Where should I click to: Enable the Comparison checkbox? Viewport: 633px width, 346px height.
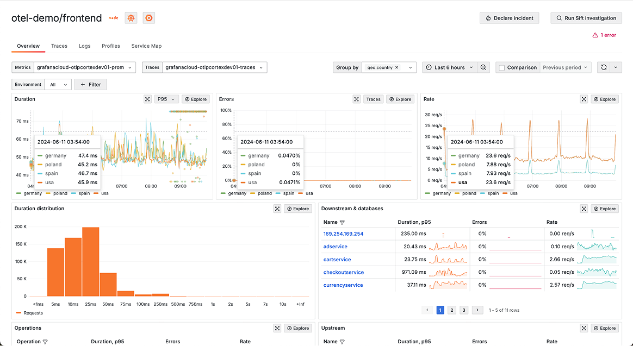pyautogui.click(x=501, y=67)
